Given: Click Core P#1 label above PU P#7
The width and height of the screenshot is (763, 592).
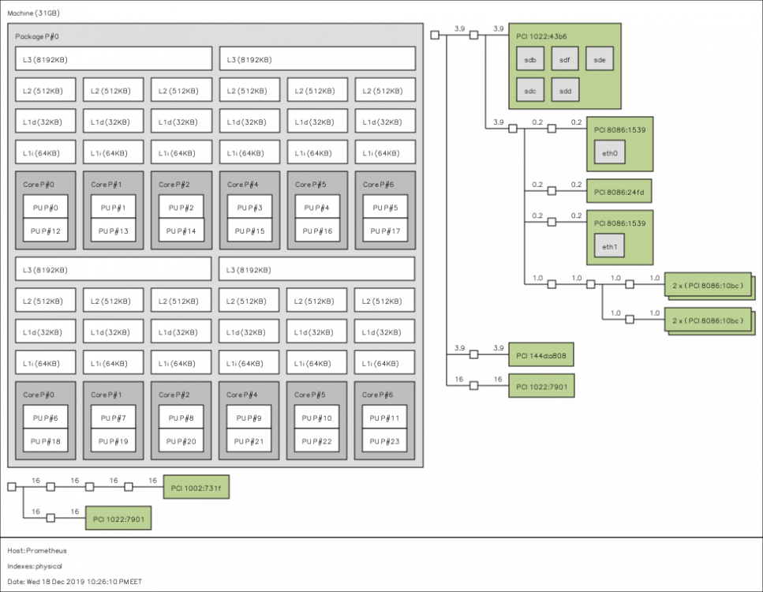Looking at the screenshot, I should (106, 395).
